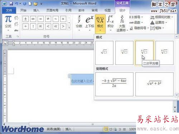
Task: Open the Customize Quick Access Toolbar dropdown
Action: tap(41, 4)
